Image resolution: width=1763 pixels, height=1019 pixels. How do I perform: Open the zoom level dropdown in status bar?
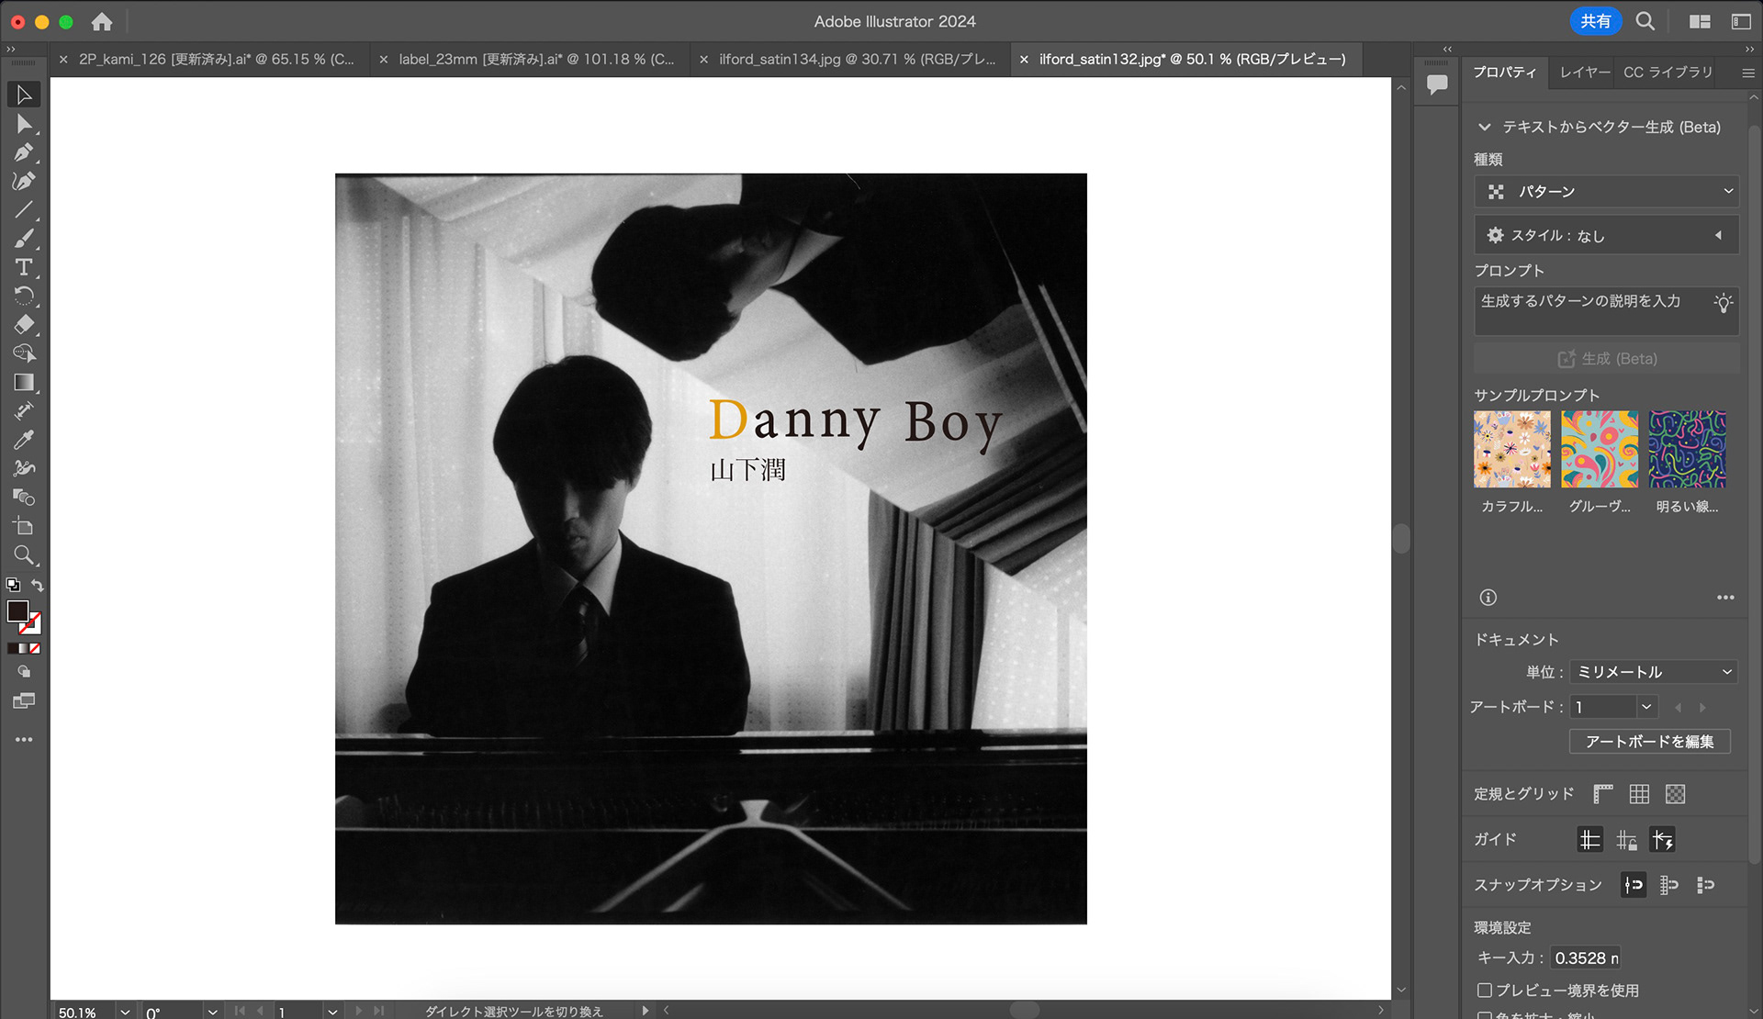[x=125, y=1012]
